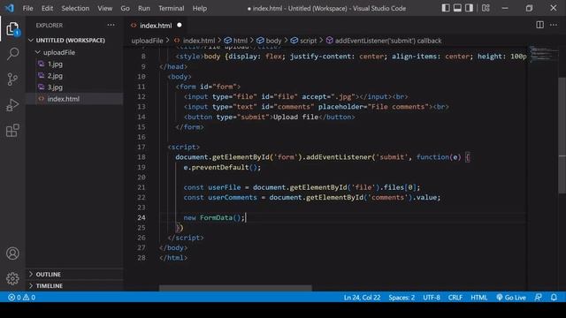Open the Explorer view in activity bar
The width and height of the screenshot is (566, 318).
(12, 29)
